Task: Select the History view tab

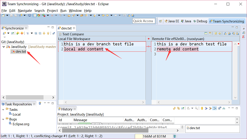Action: (67, 109)
